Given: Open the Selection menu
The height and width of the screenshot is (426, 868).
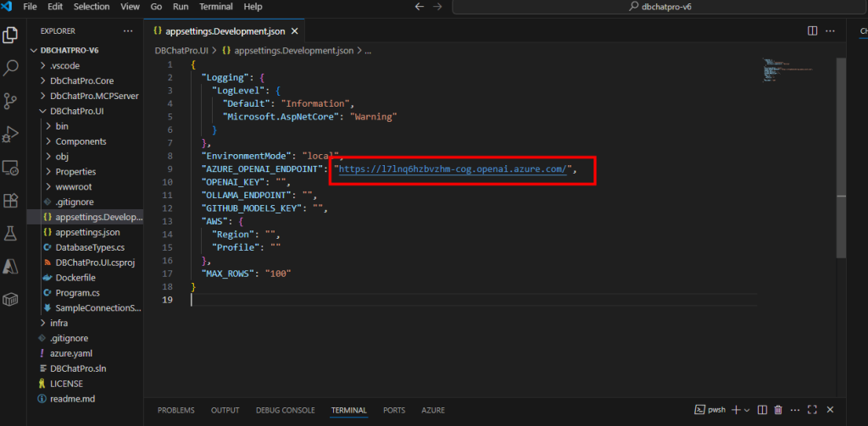Looking at the screenshot, I should 92,7.
